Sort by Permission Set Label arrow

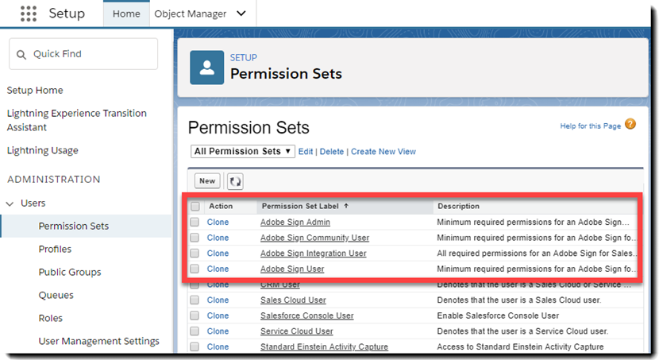[346, 206]
